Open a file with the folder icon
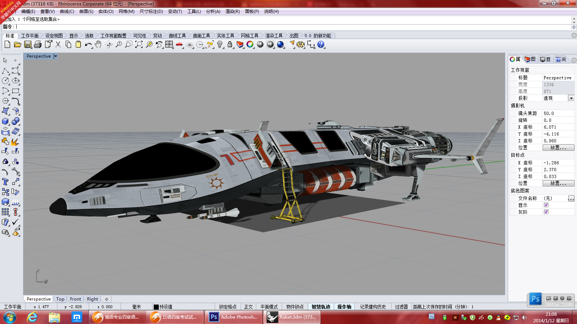This screenshot has width=577, height=324. 17,44
